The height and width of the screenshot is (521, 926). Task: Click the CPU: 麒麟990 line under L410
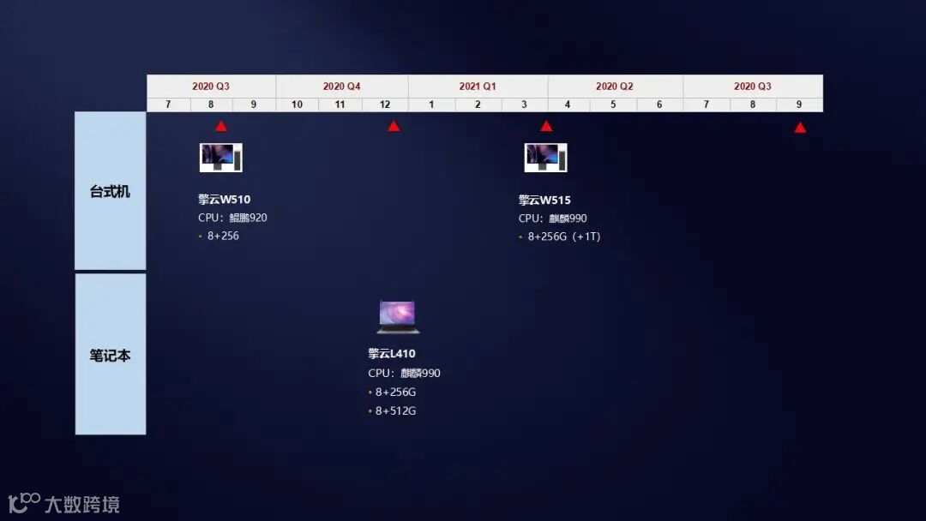pyautogui.click(x=404, y=373)
